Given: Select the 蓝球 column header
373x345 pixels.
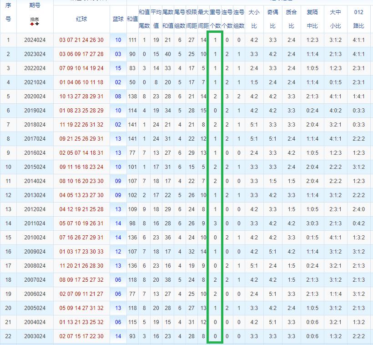Looking at the screenshot, I should pyautogui.click(x=118, y=19).
